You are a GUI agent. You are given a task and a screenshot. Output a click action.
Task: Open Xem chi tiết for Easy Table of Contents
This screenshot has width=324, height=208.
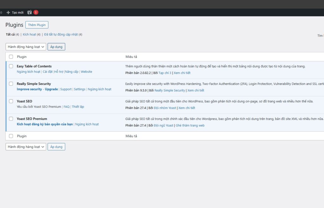(182, 73)
